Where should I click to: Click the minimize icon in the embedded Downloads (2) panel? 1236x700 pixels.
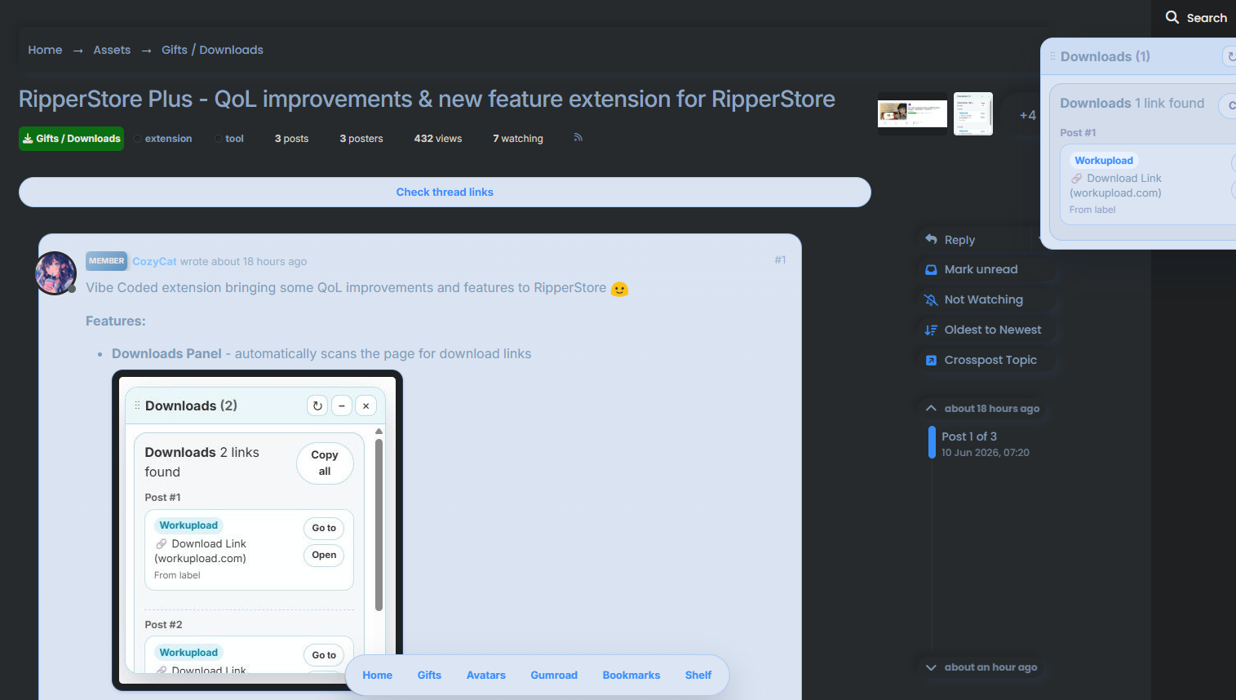click(x=342, y=405)
